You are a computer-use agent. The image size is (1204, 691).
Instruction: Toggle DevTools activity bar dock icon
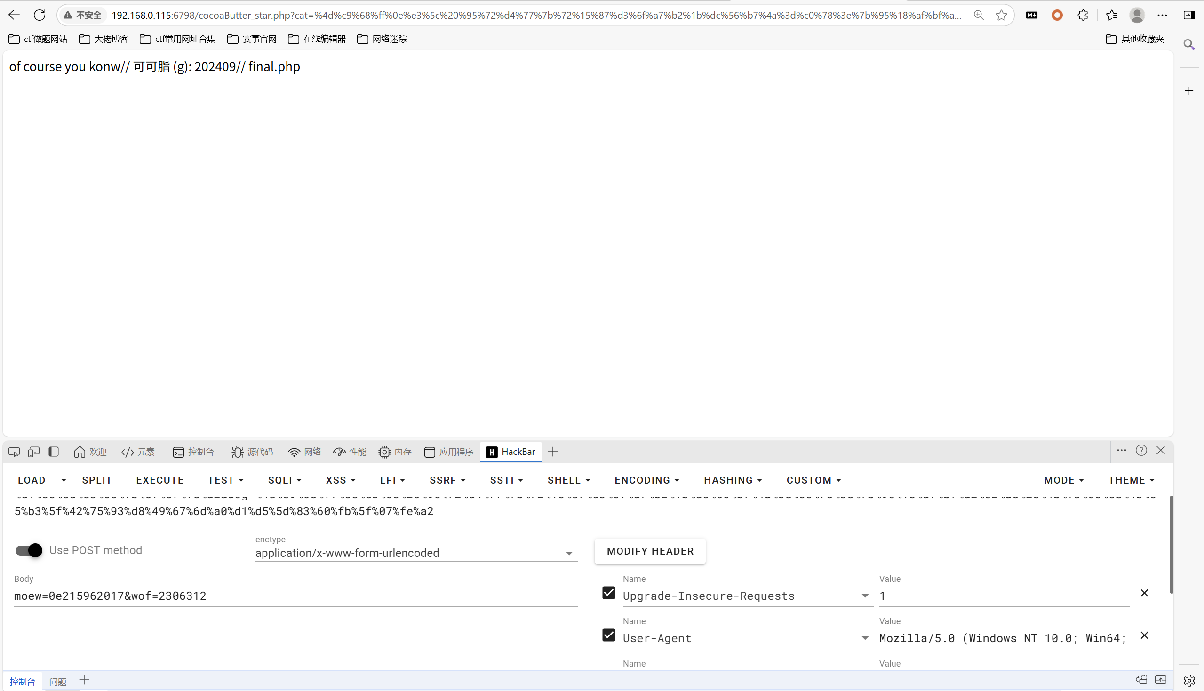[x=54, y=452]
